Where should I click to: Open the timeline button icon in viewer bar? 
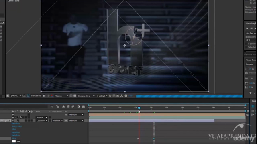[118, 96]
